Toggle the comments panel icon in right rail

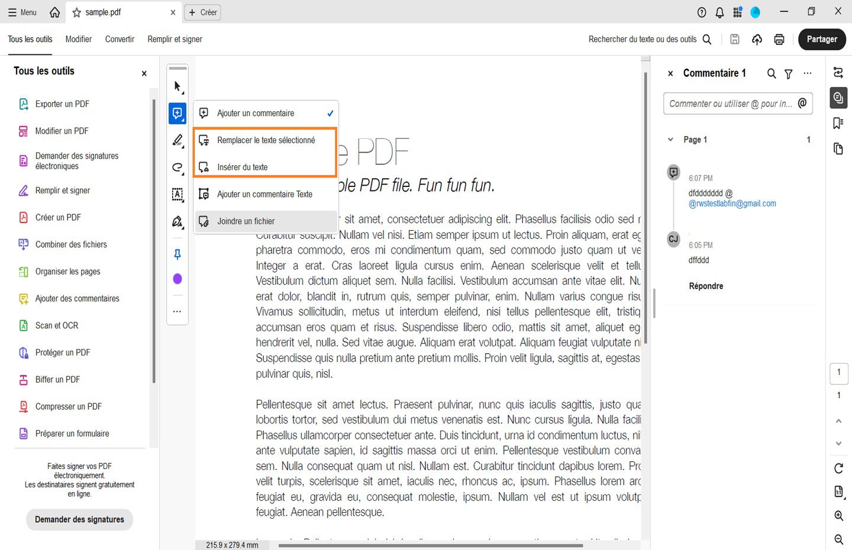(x=838, y=98)
